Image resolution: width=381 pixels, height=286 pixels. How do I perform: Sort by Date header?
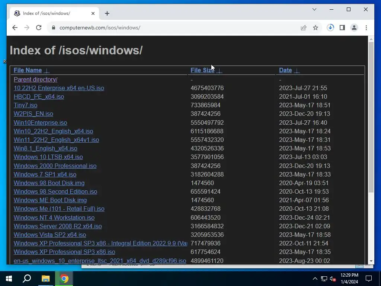coord(285,70)
